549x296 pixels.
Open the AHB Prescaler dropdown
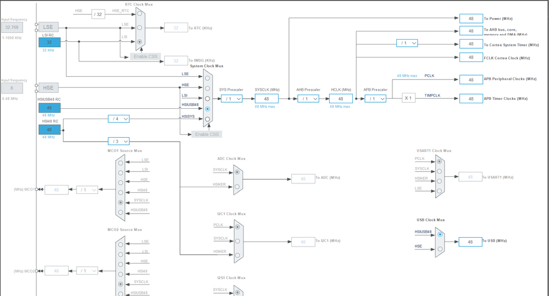click(x=308, y=99)
